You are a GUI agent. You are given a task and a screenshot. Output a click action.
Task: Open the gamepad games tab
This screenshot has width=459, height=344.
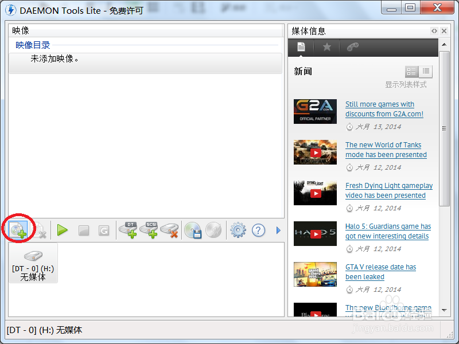pyautogui.click(x=352, y=47)
